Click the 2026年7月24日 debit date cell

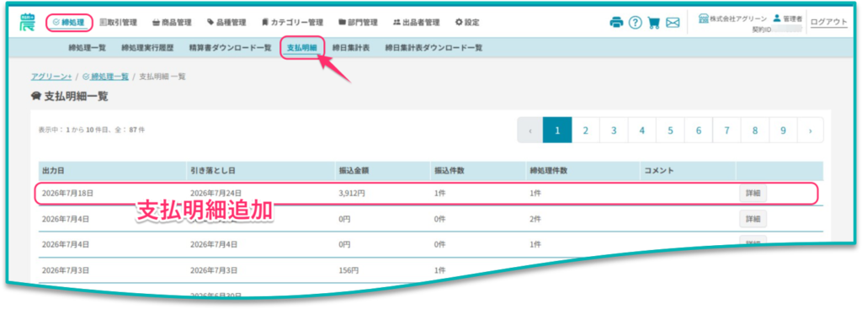pyautogui.click(x=215, y=194)
